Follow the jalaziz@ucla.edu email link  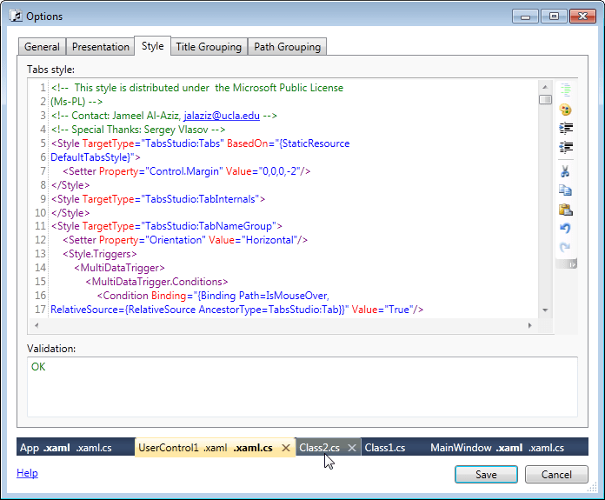tap(222, 116)
